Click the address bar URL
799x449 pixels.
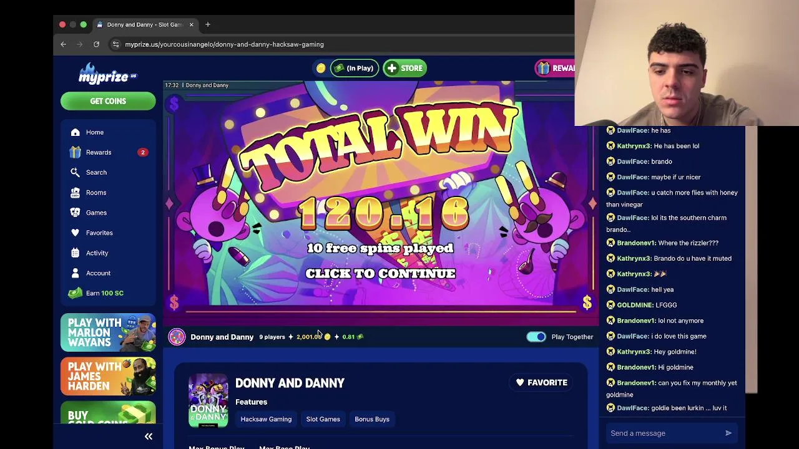click(x=224, y=44)
